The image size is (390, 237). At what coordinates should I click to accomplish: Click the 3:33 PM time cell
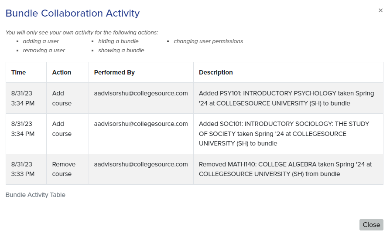(x=26, y=169)
